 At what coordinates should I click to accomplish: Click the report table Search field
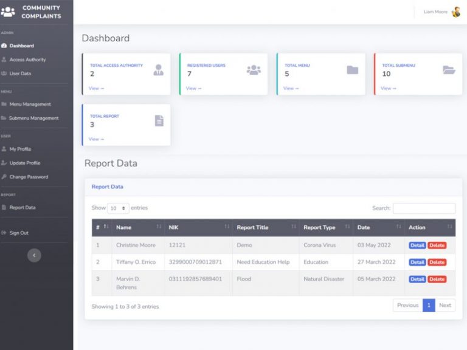tap(424, 208)
